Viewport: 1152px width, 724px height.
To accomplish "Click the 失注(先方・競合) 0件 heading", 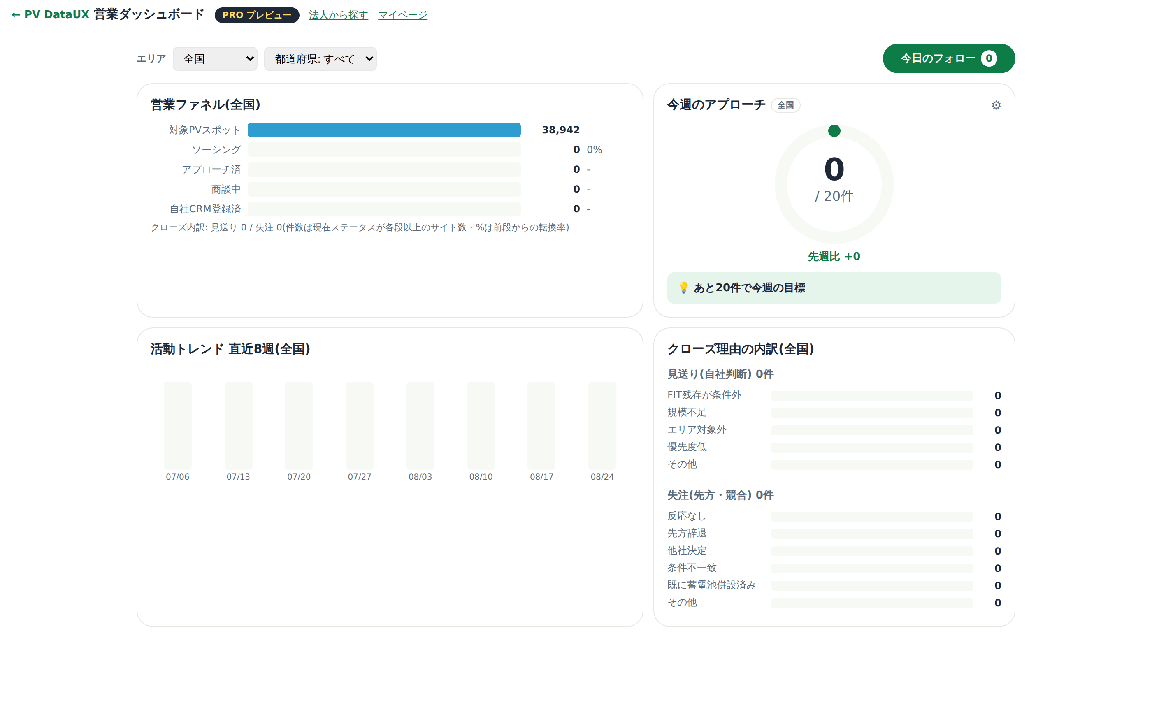I will click(x=720, y=495).
